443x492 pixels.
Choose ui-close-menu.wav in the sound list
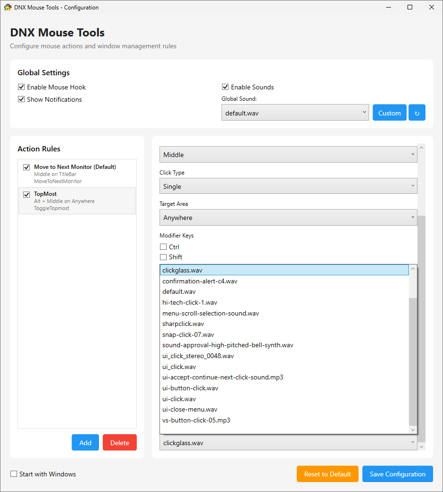[190, 410]
